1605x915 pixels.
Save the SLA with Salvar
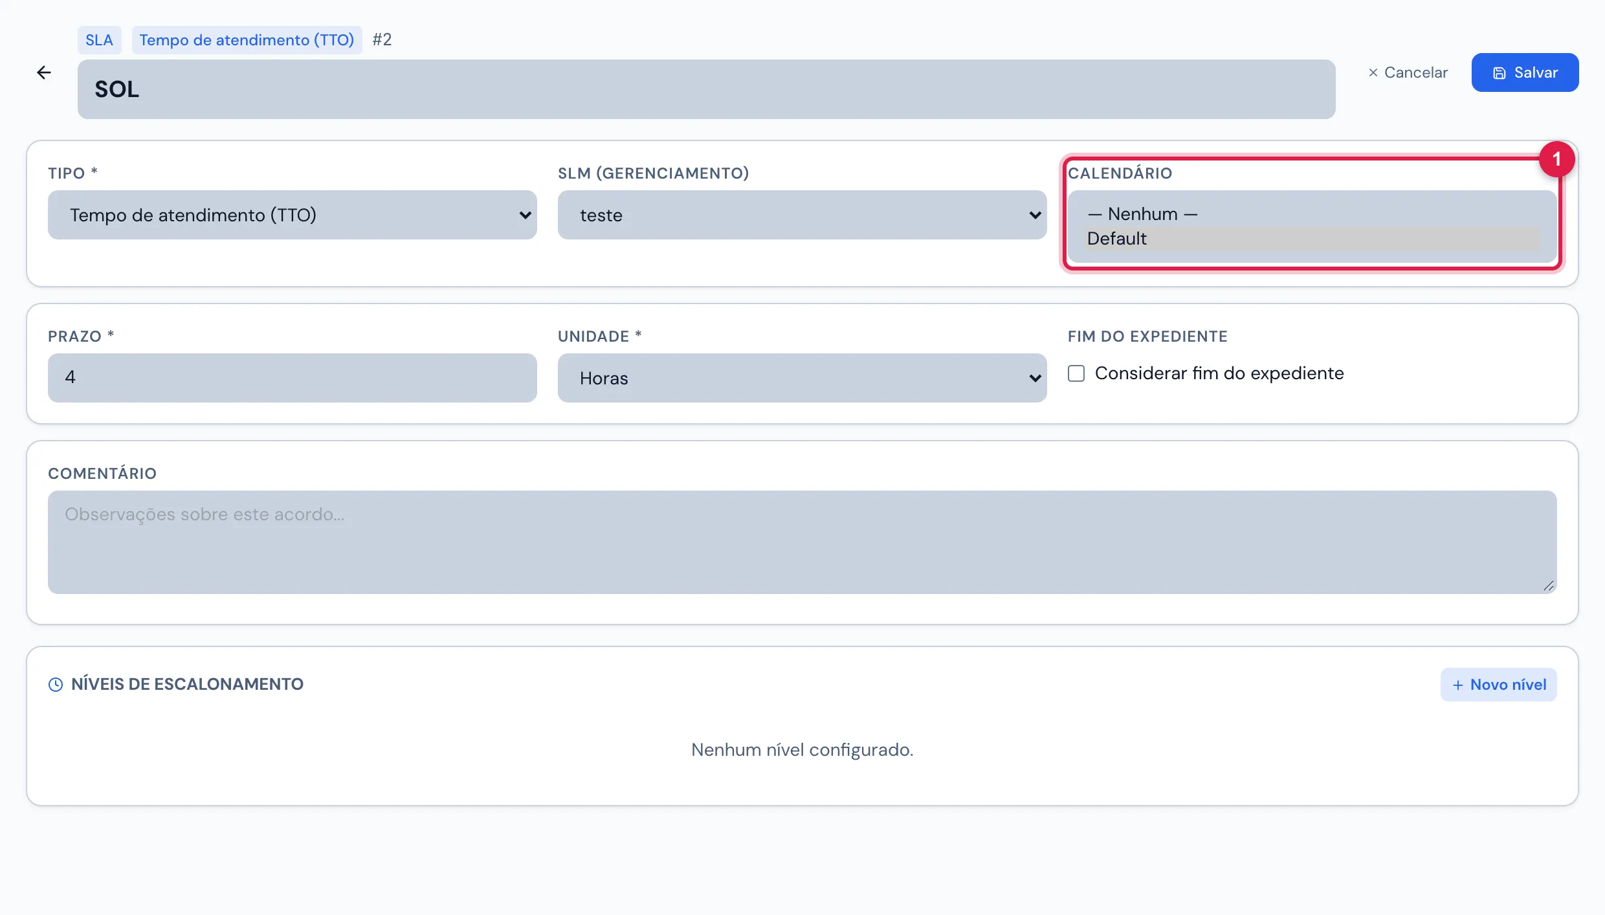(x=1525, y=72)
